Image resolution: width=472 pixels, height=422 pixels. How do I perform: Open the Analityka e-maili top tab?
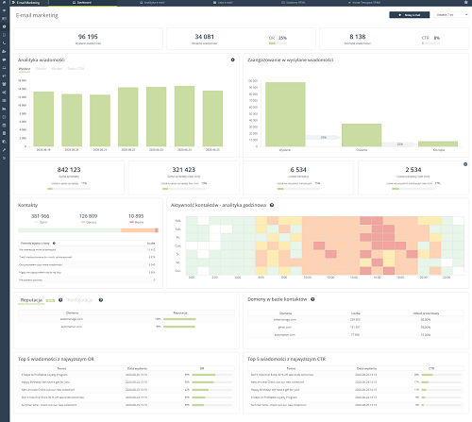(x=152, y=3)
